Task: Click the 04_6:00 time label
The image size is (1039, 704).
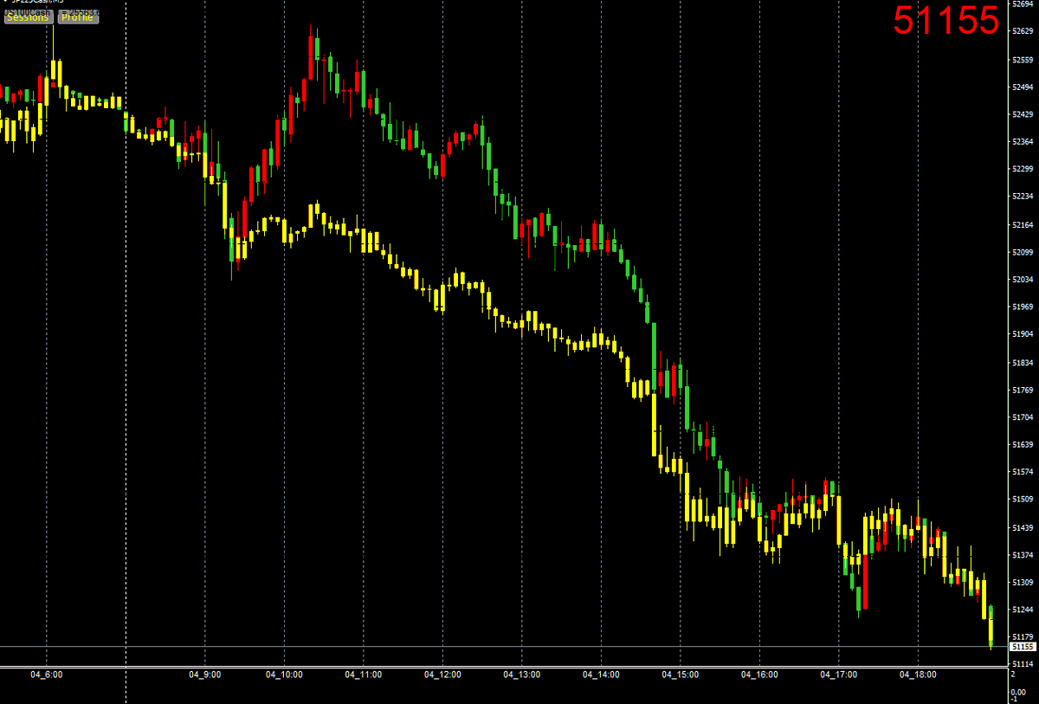Action: click(x=47, y=674)
